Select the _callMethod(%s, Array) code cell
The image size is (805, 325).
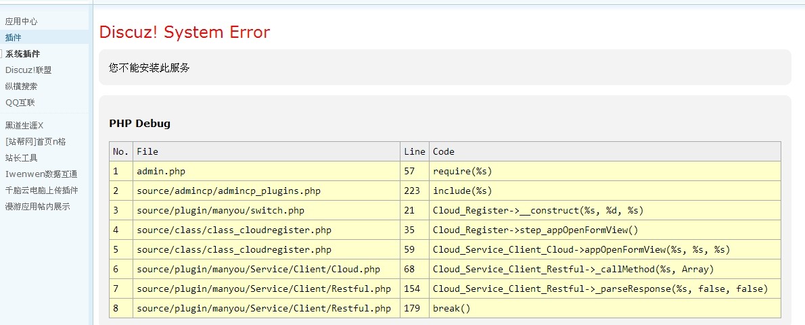pos(605,269)
